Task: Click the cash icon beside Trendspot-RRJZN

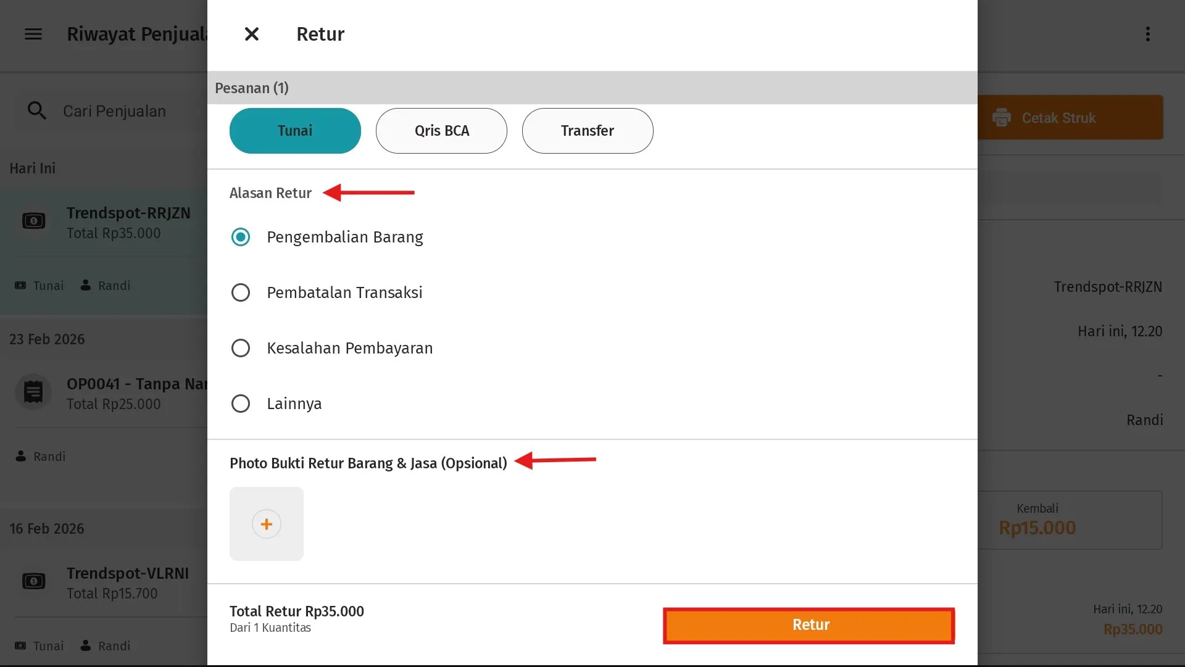Action: point(33,220)
